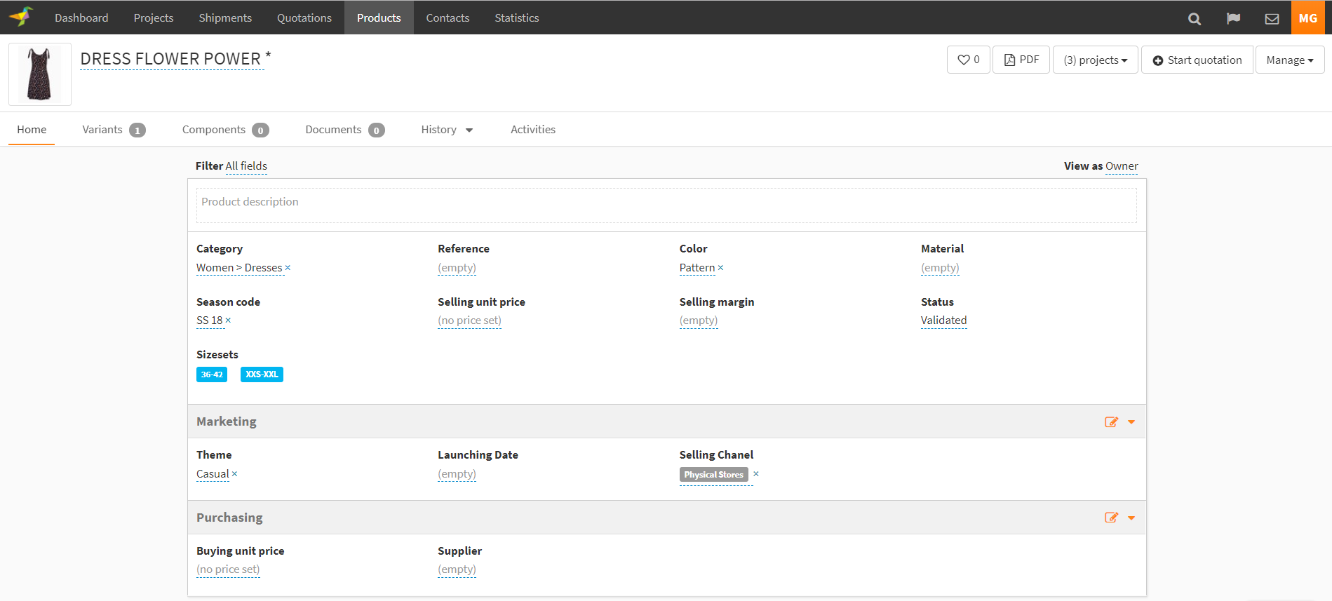Edit the Purchasing section with pencil icon

pos(1111,518)
